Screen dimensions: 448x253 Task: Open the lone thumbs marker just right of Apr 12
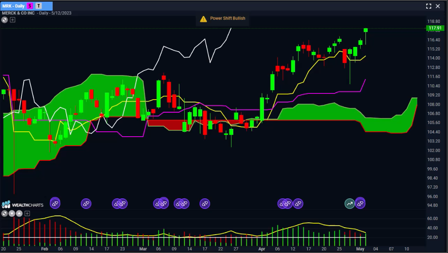point(298,204)
